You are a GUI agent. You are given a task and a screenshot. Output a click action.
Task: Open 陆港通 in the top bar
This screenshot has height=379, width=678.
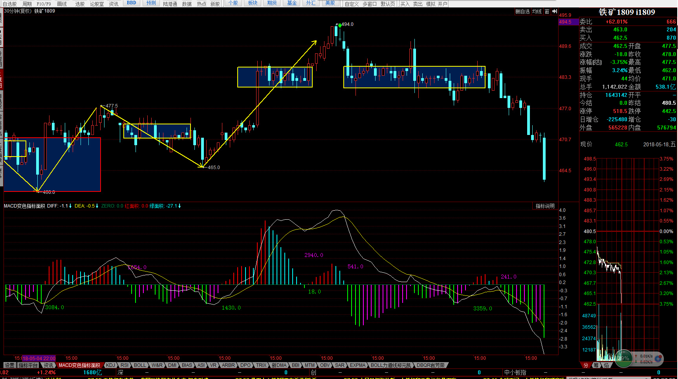170,4
